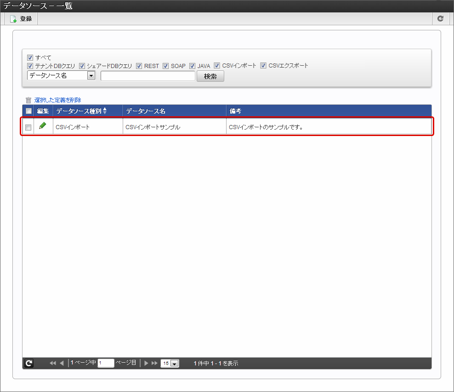This screenshot has width=454, height=392.
Task: Toggle the CSVエクスポート filter checkbox
Action: [263, 65]
